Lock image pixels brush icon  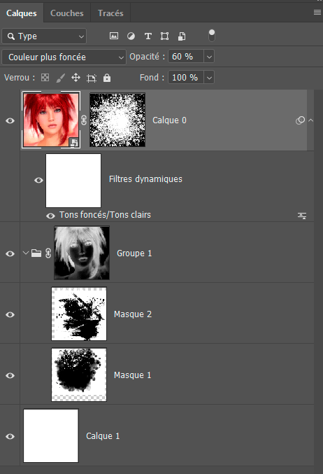point(61,78)
